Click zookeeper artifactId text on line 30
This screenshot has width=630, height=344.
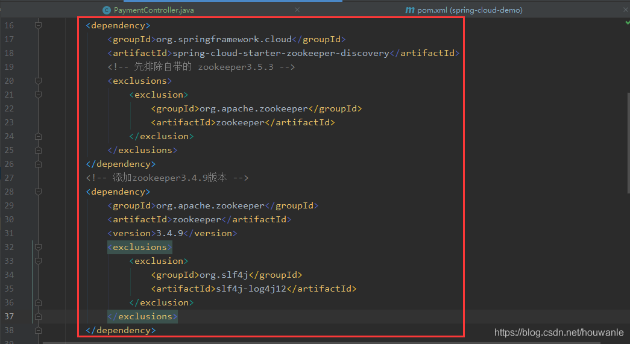click(x=197, y=219)
